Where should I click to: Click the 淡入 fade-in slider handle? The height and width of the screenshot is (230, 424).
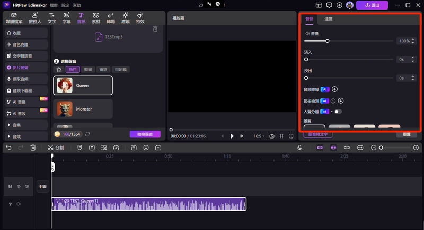coord(306,59)
